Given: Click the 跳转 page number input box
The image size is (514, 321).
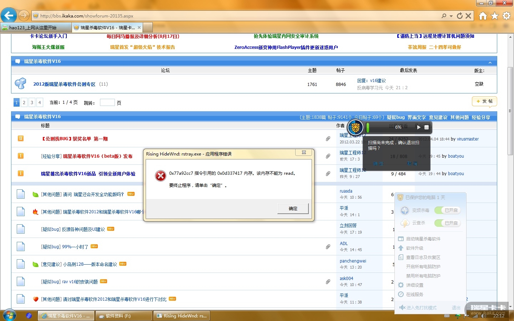Looking at the screenshot, I should point(107,102).
